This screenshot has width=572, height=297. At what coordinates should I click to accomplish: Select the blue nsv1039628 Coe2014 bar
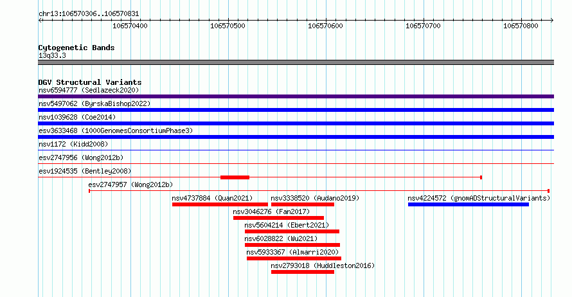tap(296, 123)
